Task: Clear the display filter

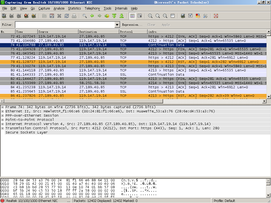Action: pyautogui.click(x=151, y=25)
